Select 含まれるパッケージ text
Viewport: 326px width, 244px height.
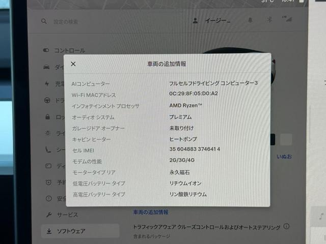152,236
